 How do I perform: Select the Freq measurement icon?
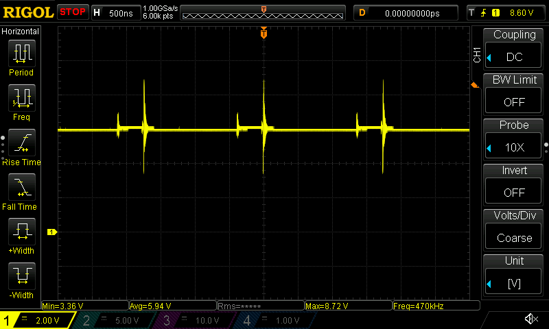pos(22,98)
